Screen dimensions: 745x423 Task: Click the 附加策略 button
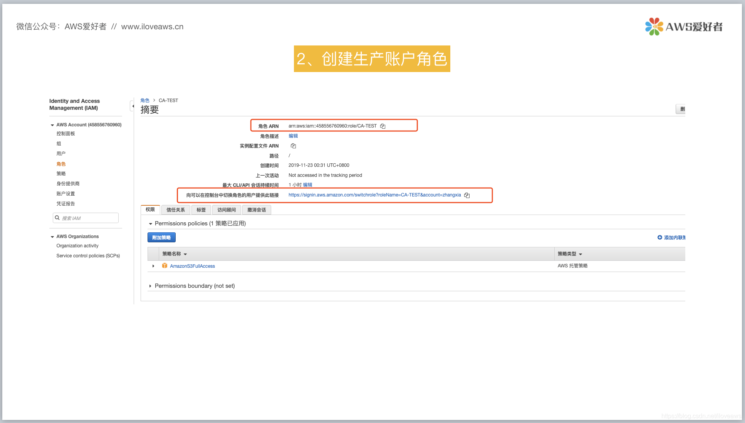pyautogui.click(x=161, y=237)
